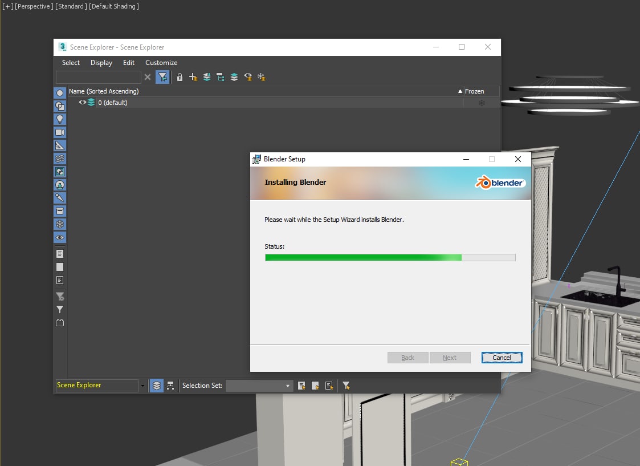Toggle Display Bones filter icon
Viewport: 640px width, 466px height.
tap(60, 198)
